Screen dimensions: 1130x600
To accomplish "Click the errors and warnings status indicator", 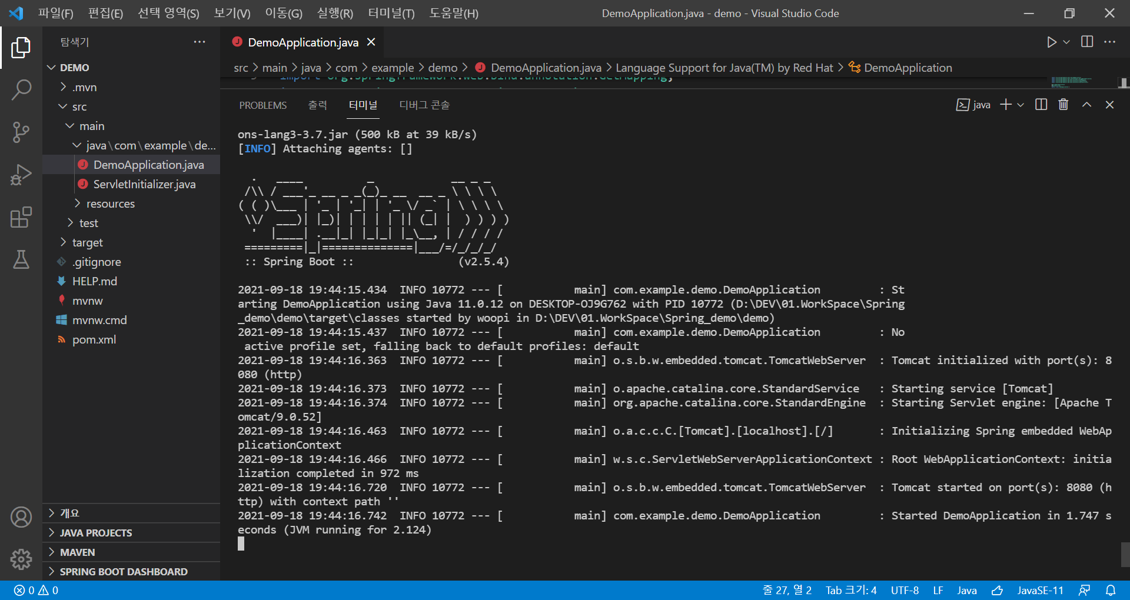I will point(36,590).
